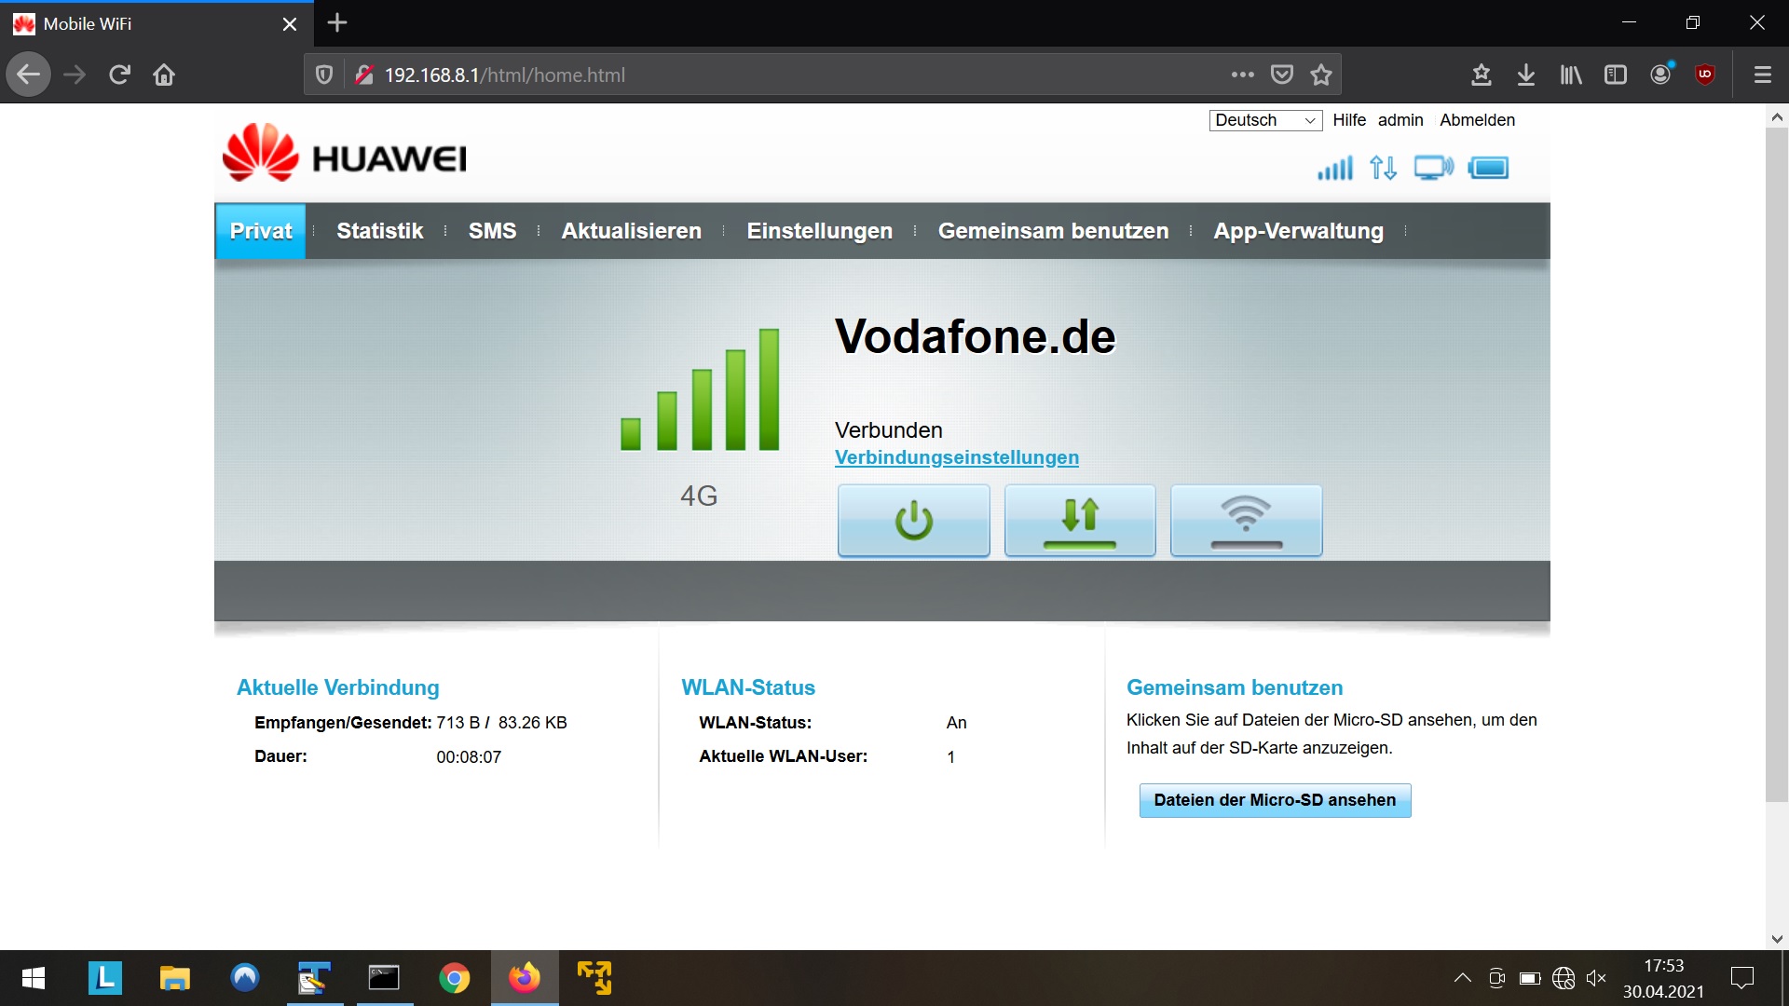Switch to the Statistik tab
Viewport: 1789px width, 1006px height.
tap(380, 231)
